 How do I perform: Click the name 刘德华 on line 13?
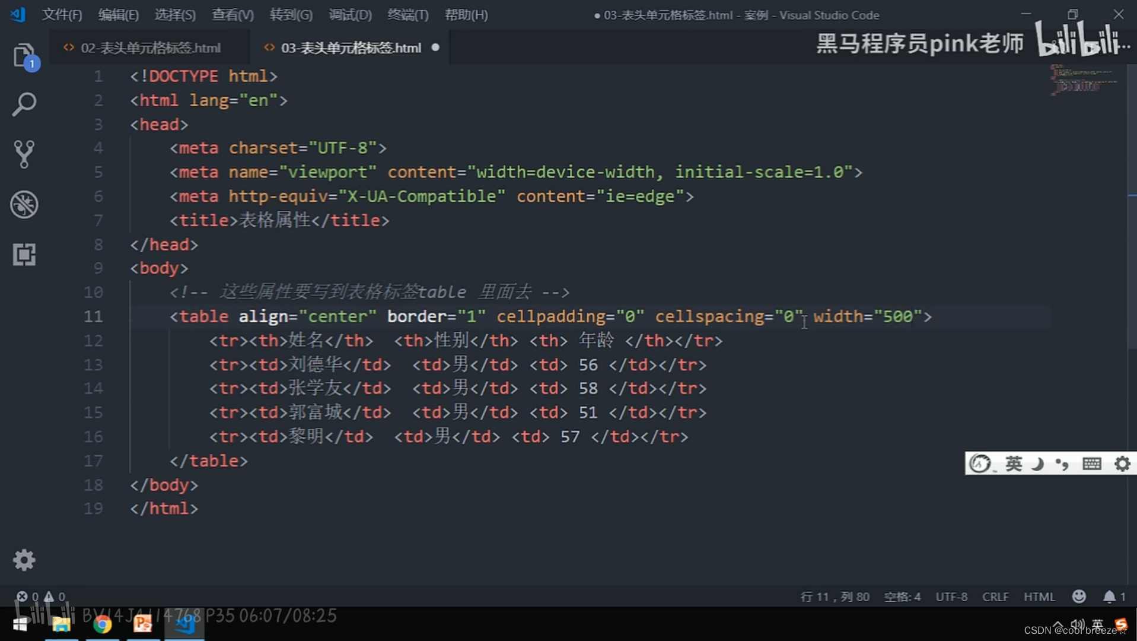point(316,364)
